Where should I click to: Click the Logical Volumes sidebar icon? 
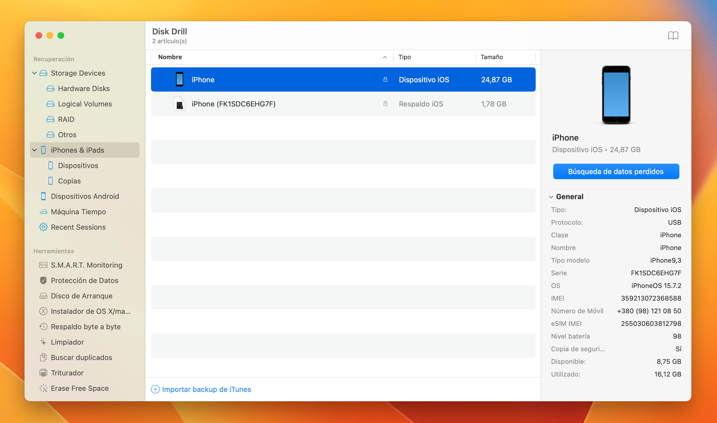[x=50, y=104]
